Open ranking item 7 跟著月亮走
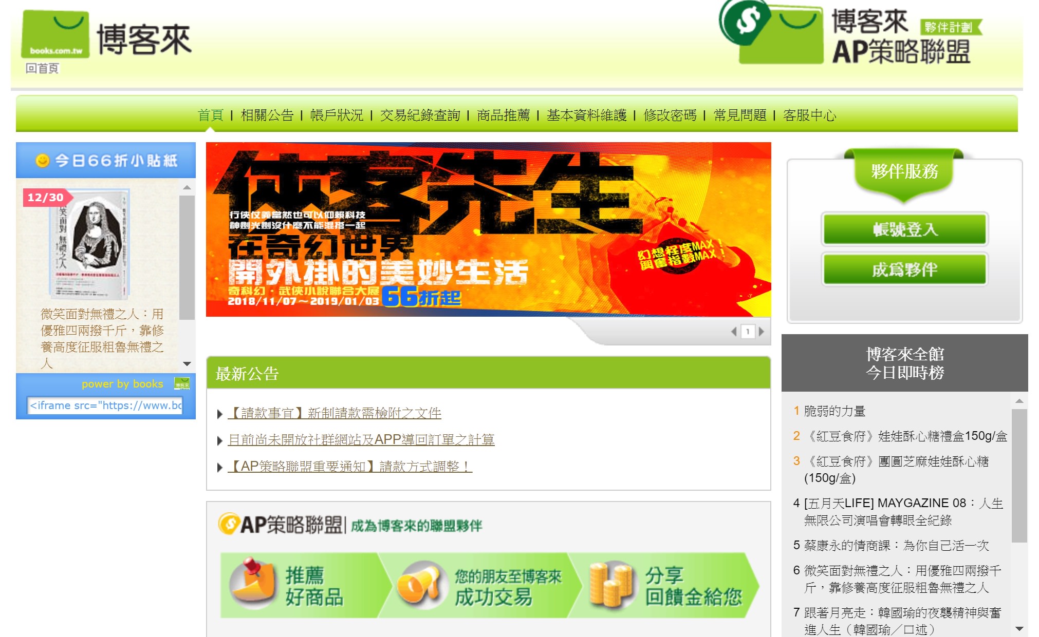Image resolution: width=1039 pixels, height=637 pixels. tap(903, 621)
